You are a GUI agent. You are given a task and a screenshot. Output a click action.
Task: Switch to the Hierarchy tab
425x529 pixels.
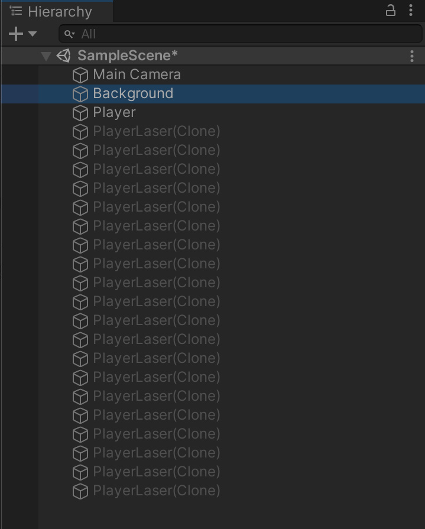click(56, 11)
